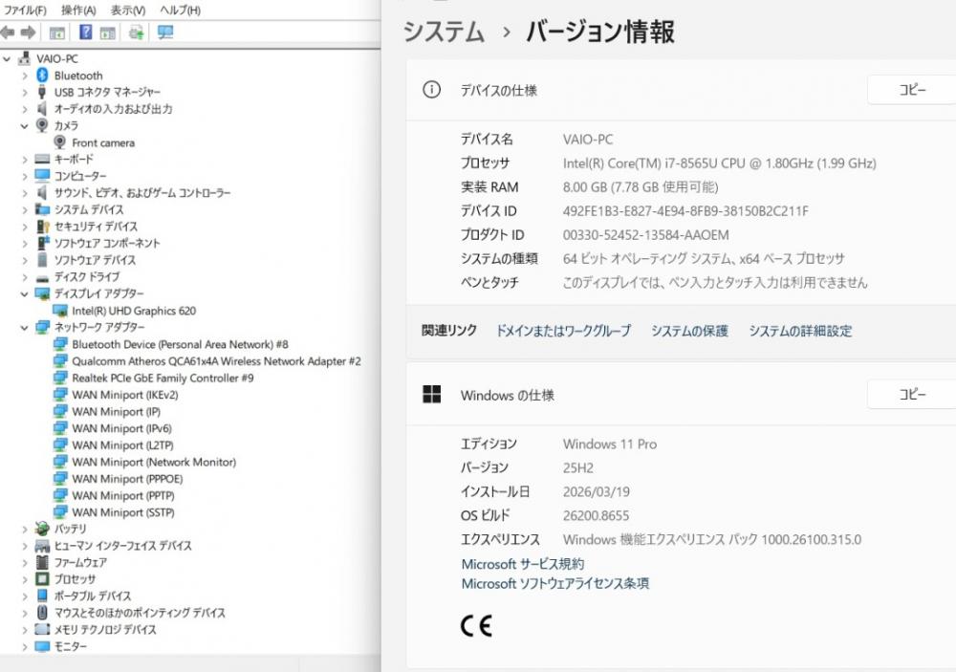Click the メモリ テクノロジ デバイス icon
The width and height of the screenshot is (956, 672).
click(x=42, y=629)
